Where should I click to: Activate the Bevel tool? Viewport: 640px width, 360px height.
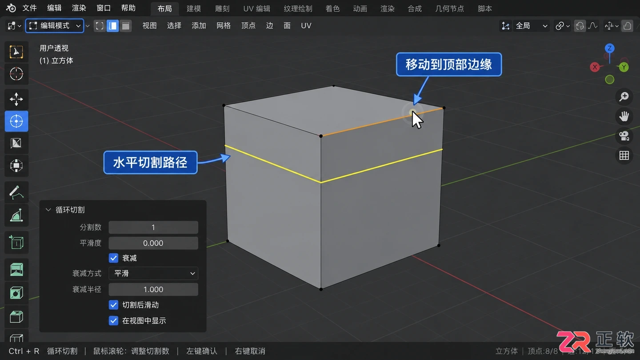pyautogui.click(x=16, y=316)
